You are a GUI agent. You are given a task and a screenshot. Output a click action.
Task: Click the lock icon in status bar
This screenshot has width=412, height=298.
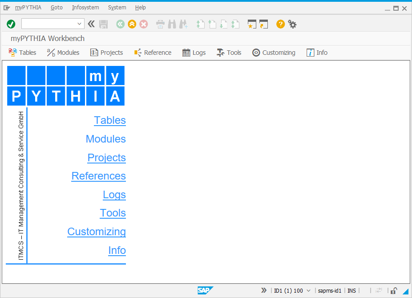tap(393, 290)
